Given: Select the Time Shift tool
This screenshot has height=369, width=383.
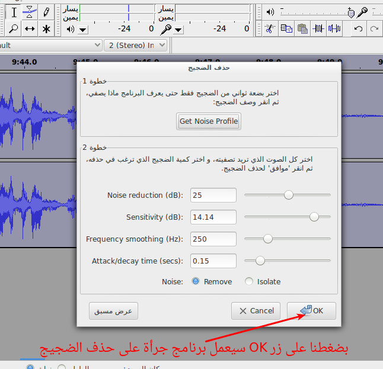Looking at the screenshot, I should [30, 29].
